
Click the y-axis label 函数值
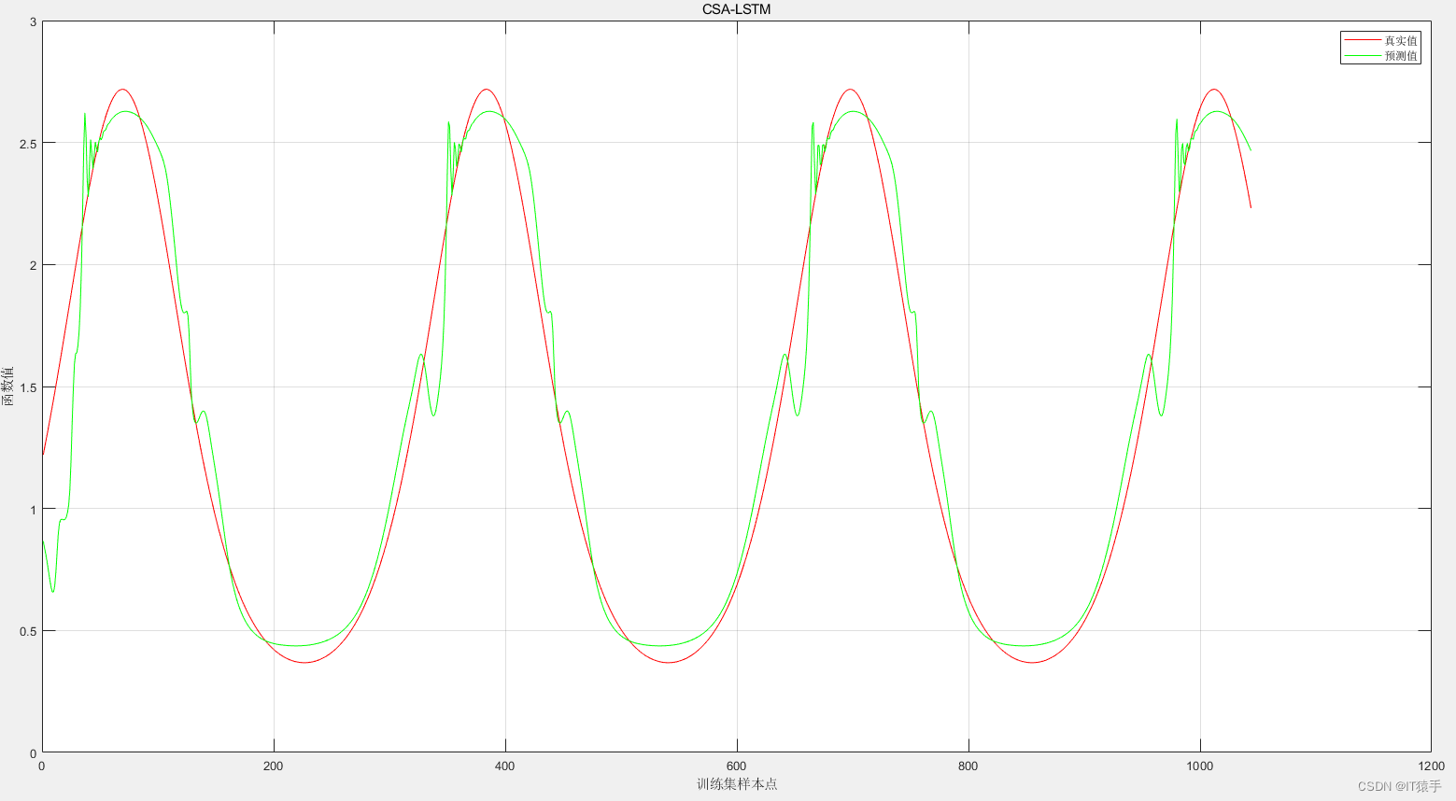coord(7,387)
